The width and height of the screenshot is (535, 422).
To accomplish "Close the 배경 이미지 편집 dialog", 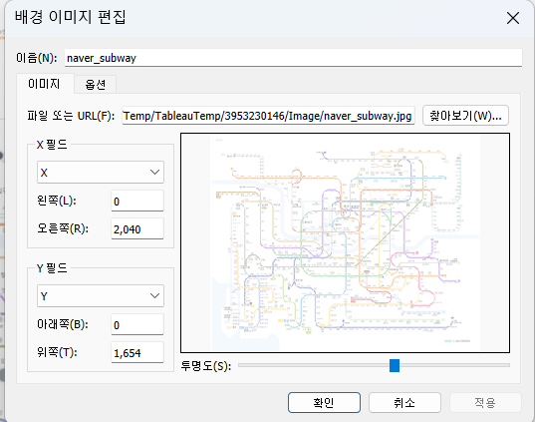I will coord(513,18).
